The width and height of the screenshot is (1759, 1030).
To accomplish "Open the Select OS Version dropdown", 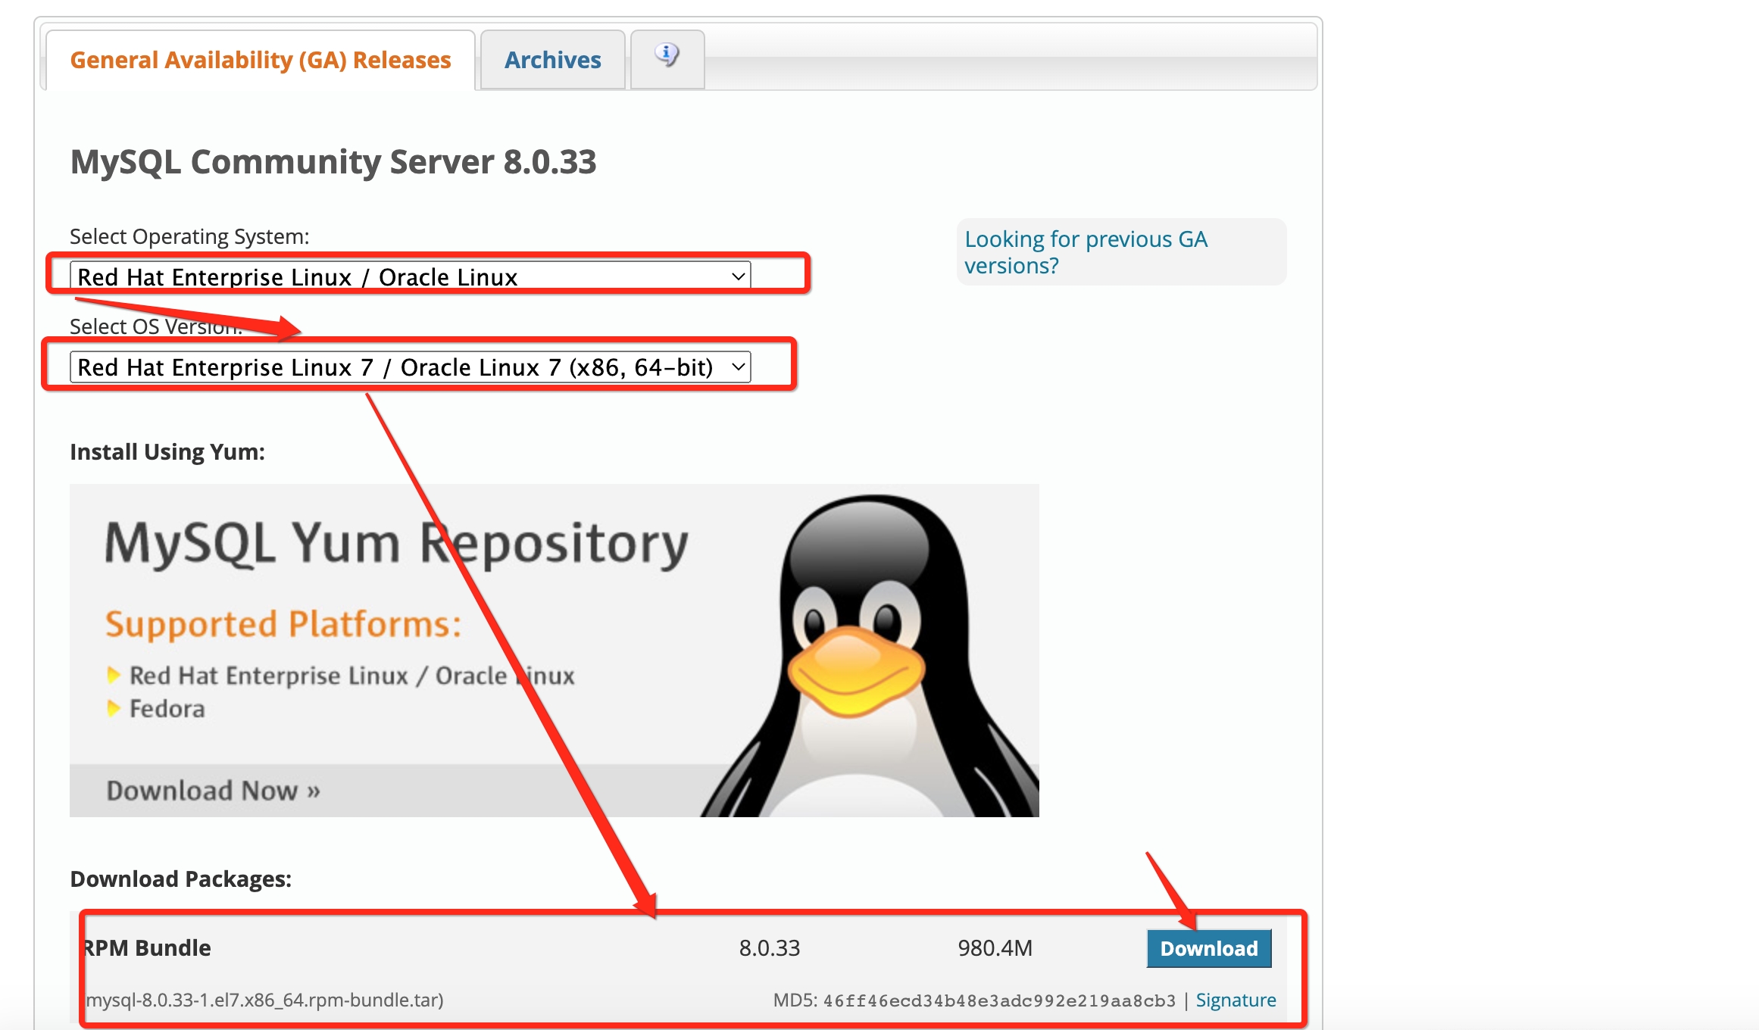I will point(409,367).
